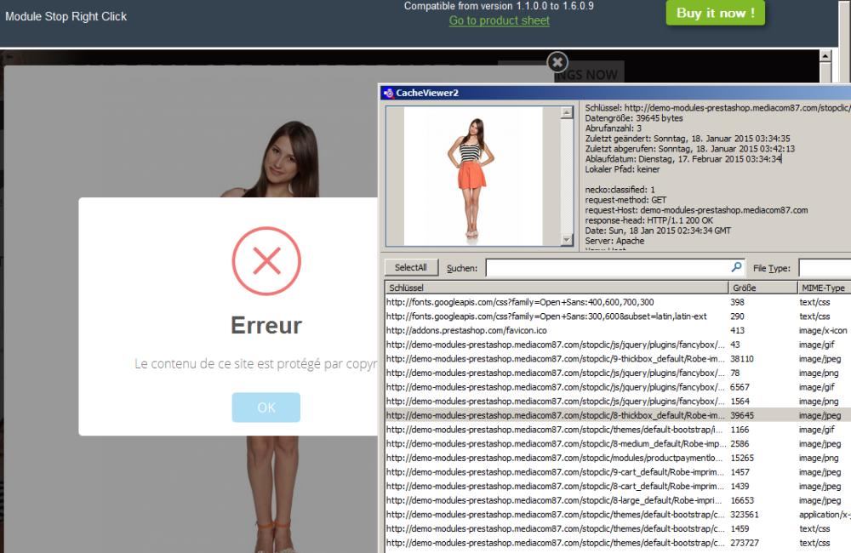
Task: Select the default-bootstrap row with size 1166
Action: point(618,430)
